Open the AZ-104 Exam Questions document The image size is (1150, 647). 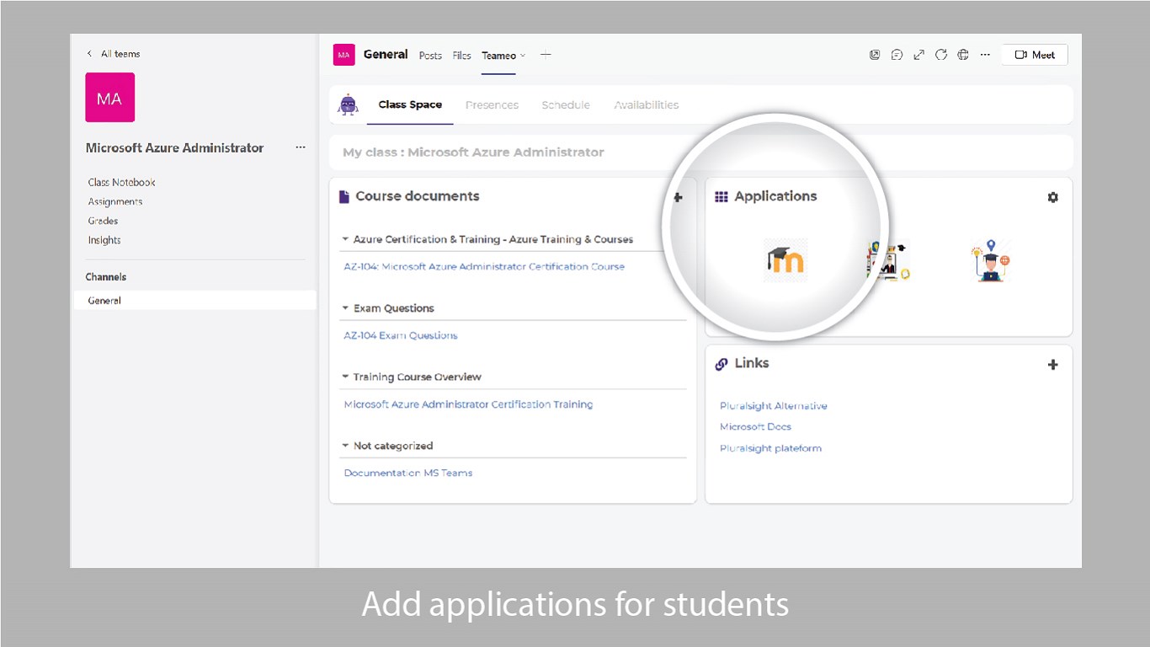401,335
